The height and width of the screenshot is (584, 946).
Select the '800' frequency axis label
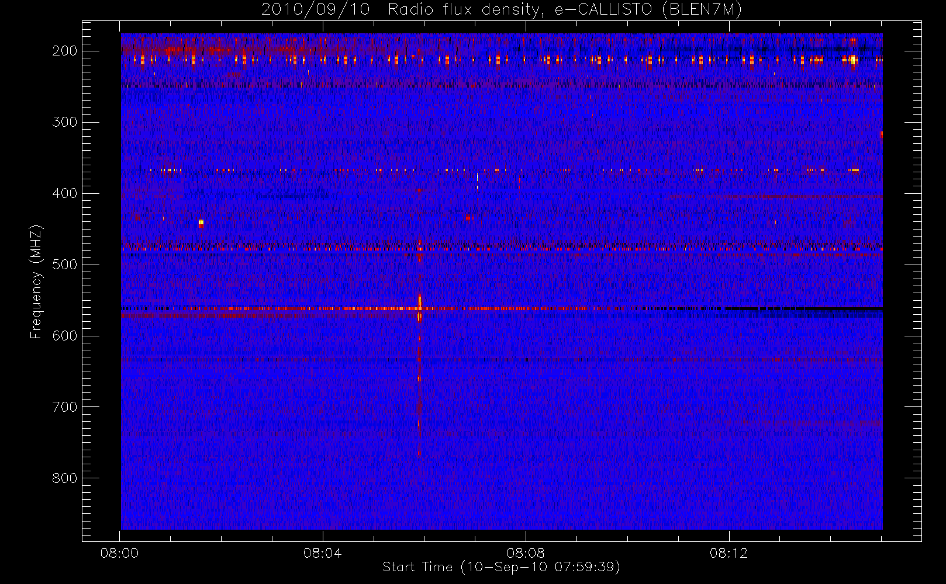pyautogui.click(x=64, y=478)
